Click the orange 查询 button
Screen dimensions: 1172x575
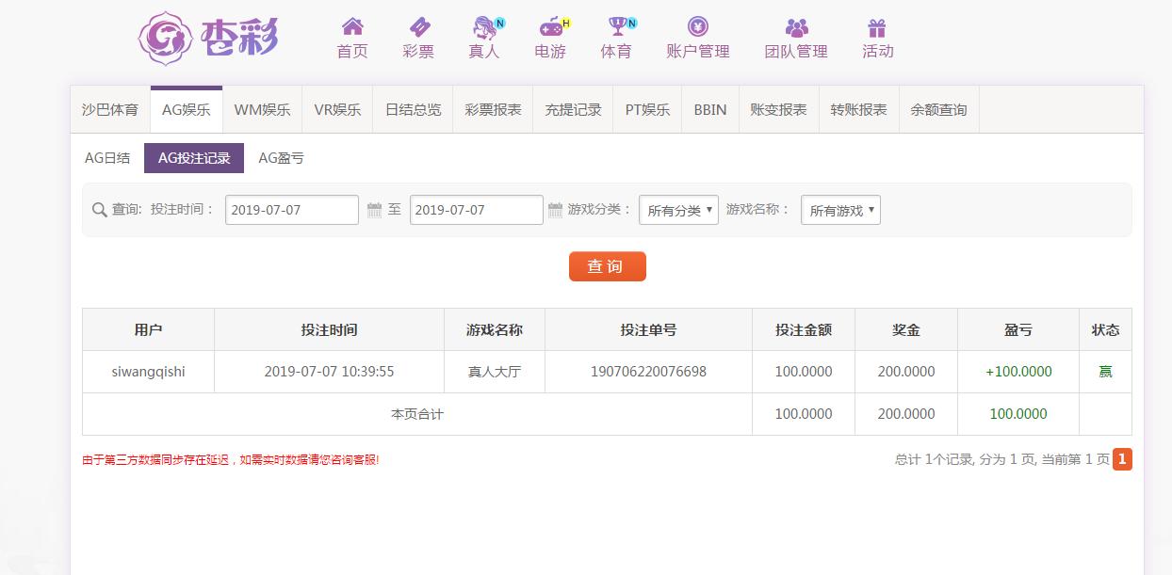click(608, 266)
